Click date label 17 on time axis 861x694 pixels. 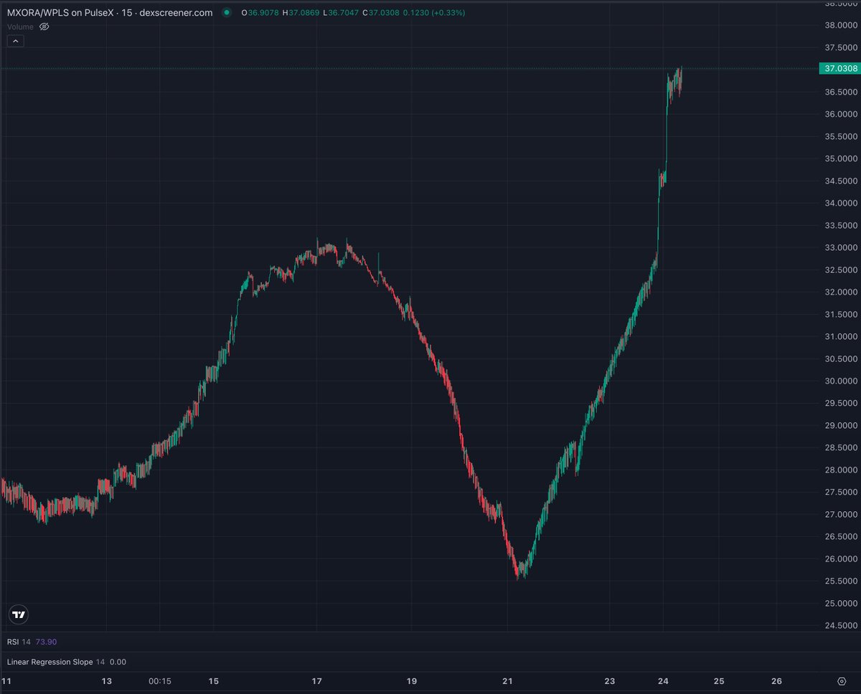coord(316,681)
